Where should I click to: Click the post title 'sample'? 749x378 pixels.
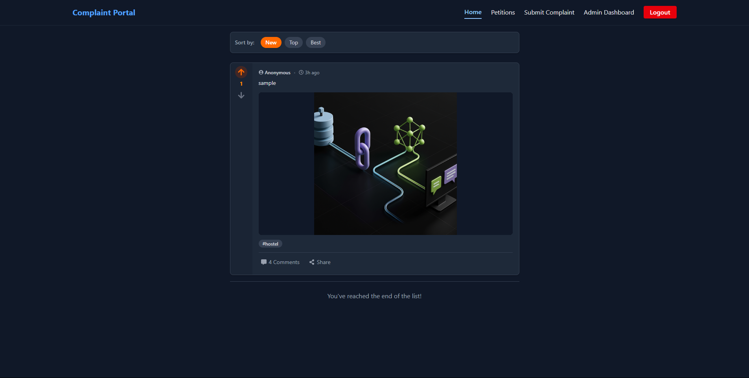[267, 83]
